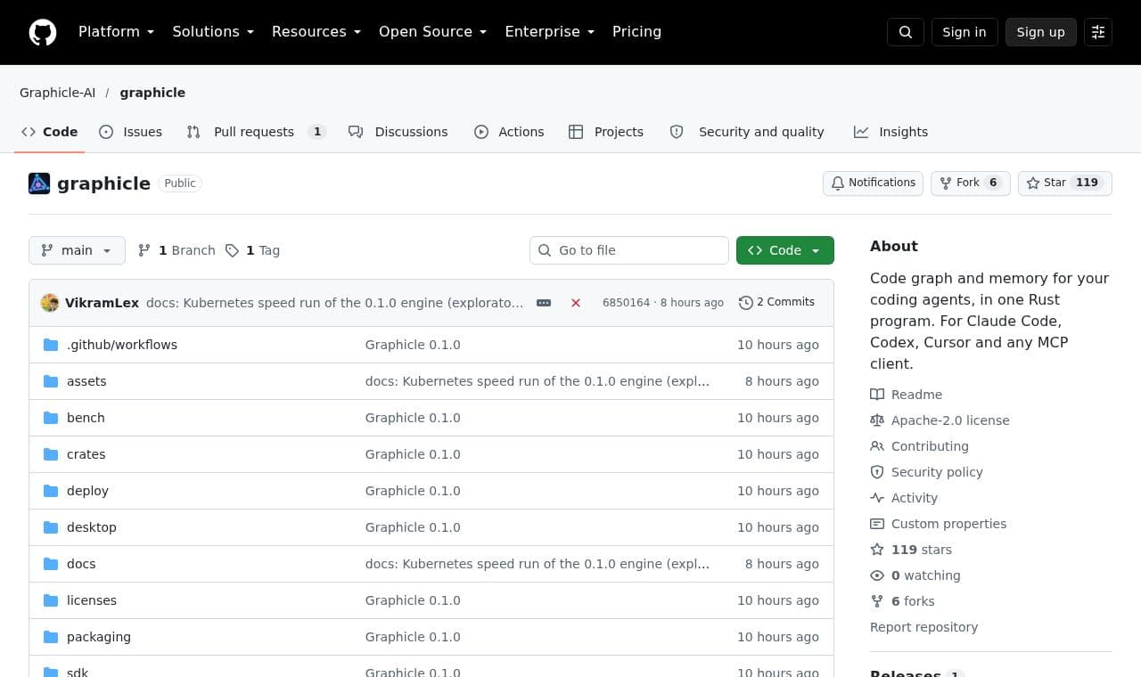Open the search magnifier icon

pyautogui.click(x=906, y=32)
